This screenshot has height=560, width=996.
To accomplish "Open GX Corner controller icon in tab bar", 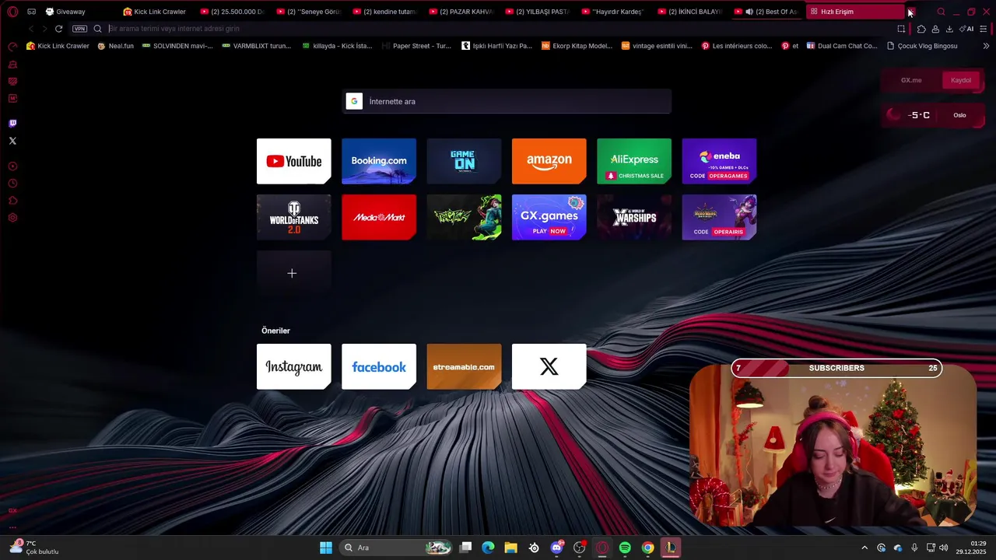I will pos(31,12).
